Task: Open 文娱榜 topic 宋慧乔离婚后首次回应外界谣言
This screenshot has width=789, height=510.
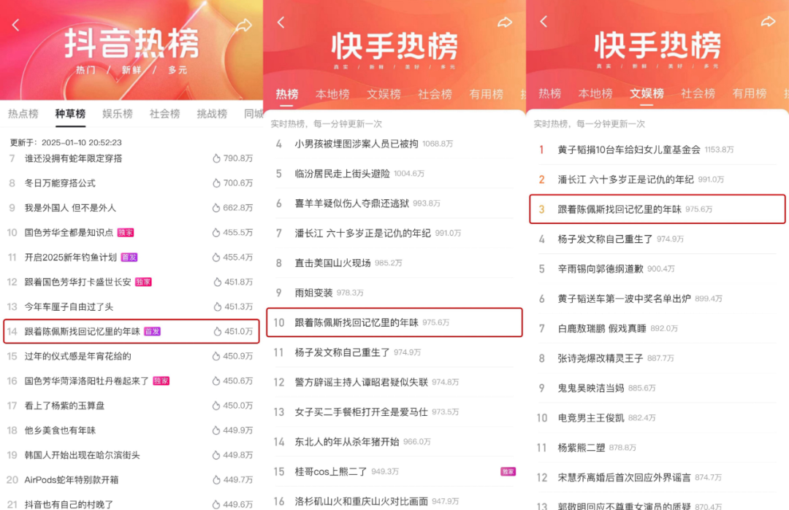Action: point(624,477)
